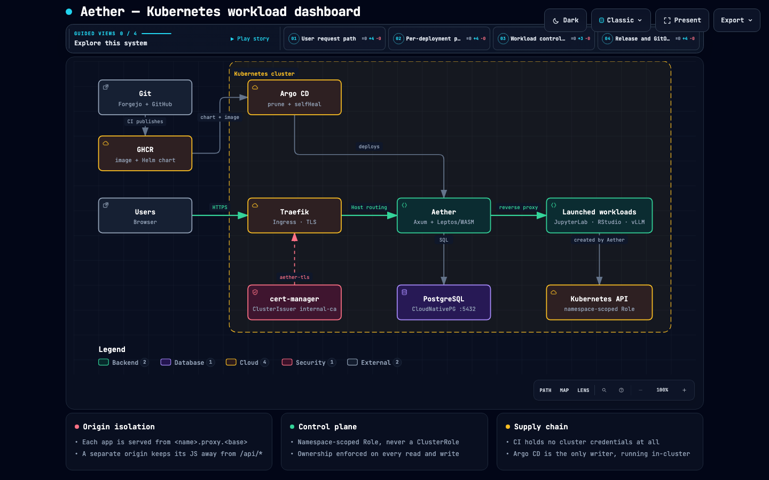Open the Export dropdown menu
Screen dimensions: 769x480
tap(736, 20)
